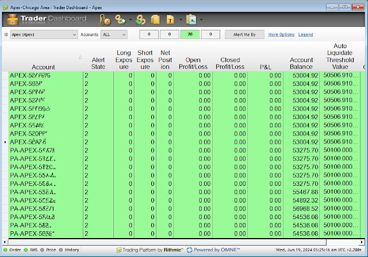Click the left arrow of horizontal scrollbar
This screenshot has width=368, height=257.
(5, 242)
